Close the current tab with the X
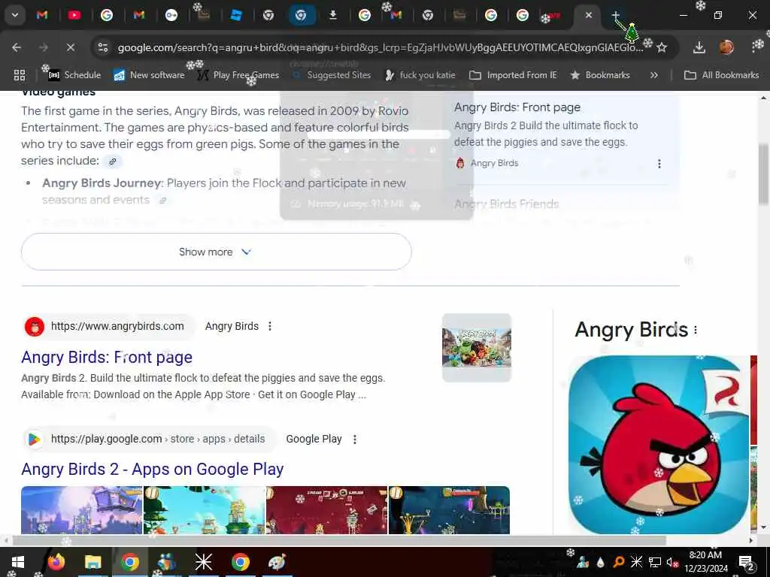Viewport: 770px width, 577px height. click(588, 15)
